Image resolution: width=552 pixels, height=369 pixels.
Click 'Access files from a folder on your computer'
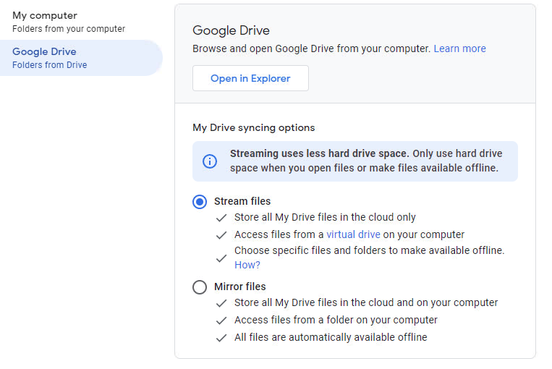click(336, 320)
